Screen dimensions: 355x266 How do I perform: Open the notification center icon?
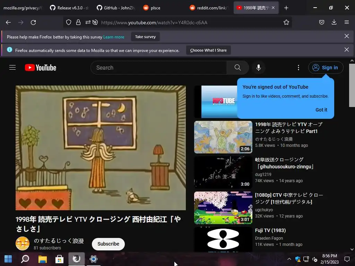(347, 259)
